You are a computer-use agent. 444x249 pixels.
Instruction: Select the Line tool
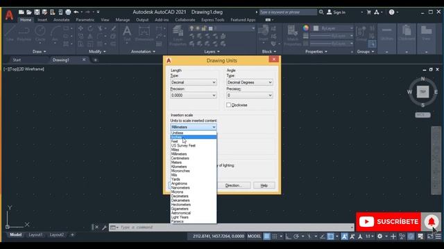tap(10, 33)
